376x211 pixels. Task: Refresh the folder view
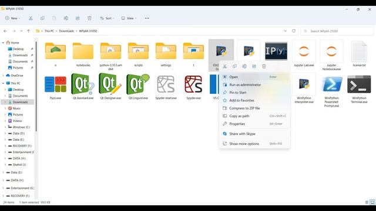pos(294,31)
